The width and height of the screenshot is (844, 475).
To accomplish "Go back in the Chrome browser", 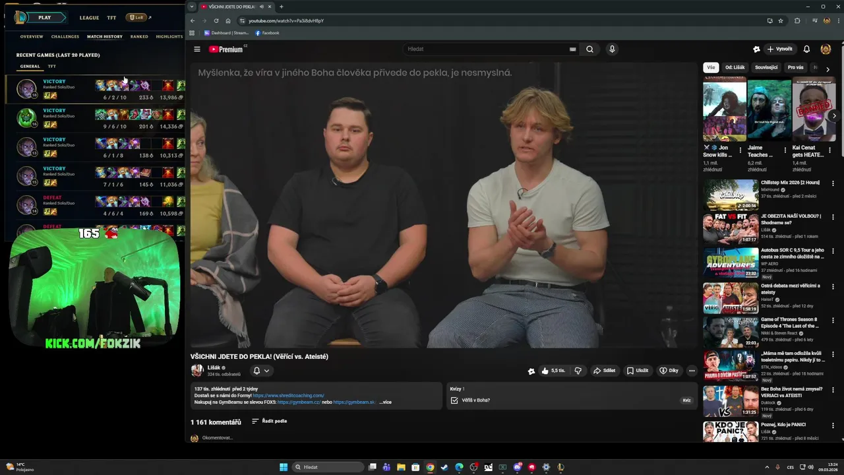I will [x=193, y=20].
